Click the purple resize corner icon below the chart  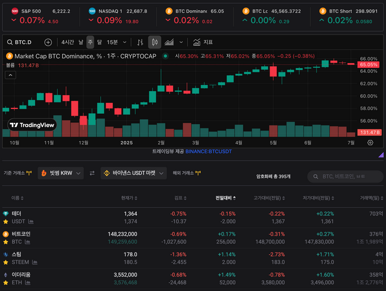click(x=381, y=155)
